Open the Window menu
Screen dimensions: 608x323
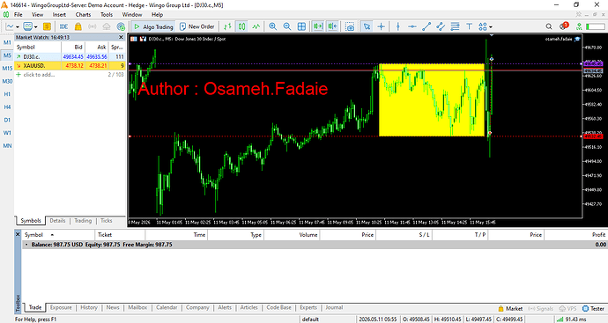click(132, 15)
